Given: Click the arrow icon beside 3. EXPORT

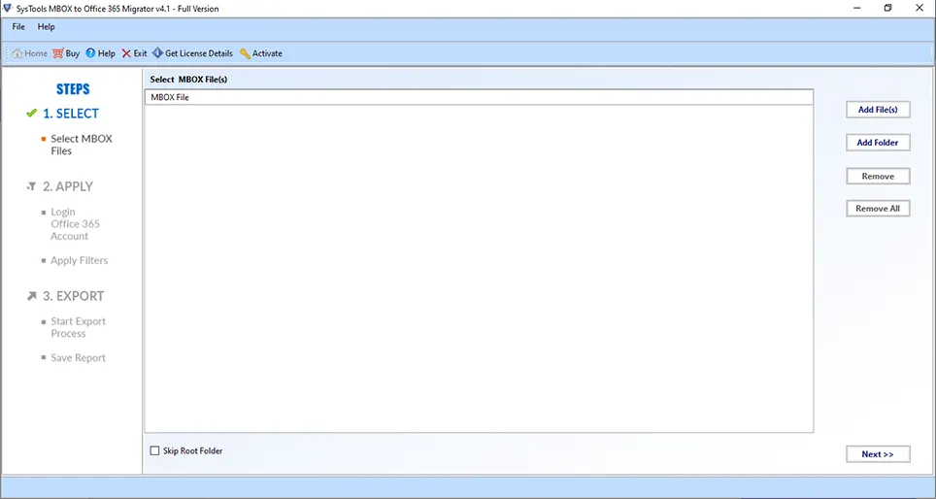Looking at the screenshot, I should pos(32,296).
